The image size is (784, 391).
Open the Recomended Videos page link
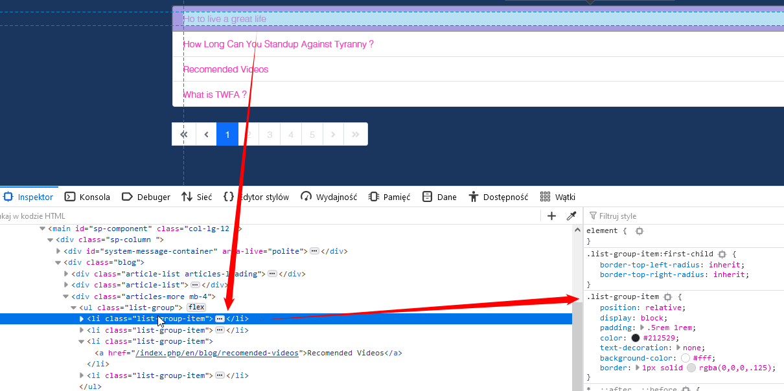click(225, 69)
